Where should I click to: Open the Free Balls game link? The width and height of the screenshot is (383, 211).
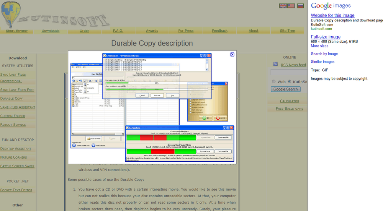coord(290,109)
